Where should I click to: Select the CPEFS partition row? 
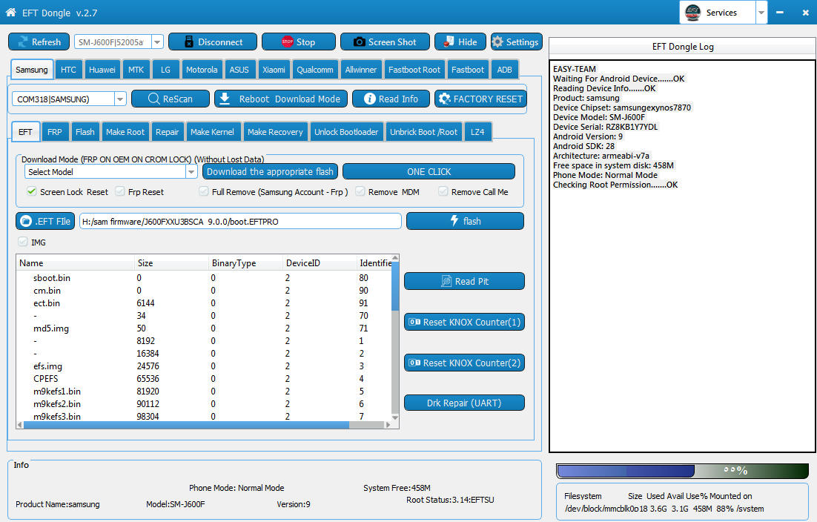tap(204, 379)
